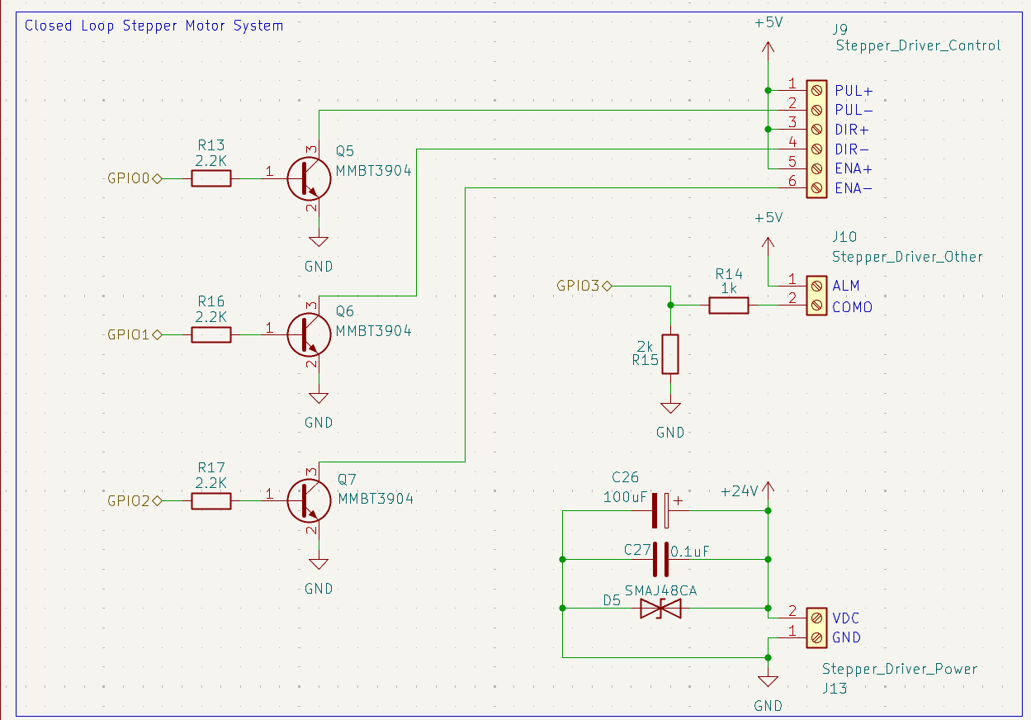
Task: Select the D5 SMAJ48CA TVS diode
Action: 660,609
